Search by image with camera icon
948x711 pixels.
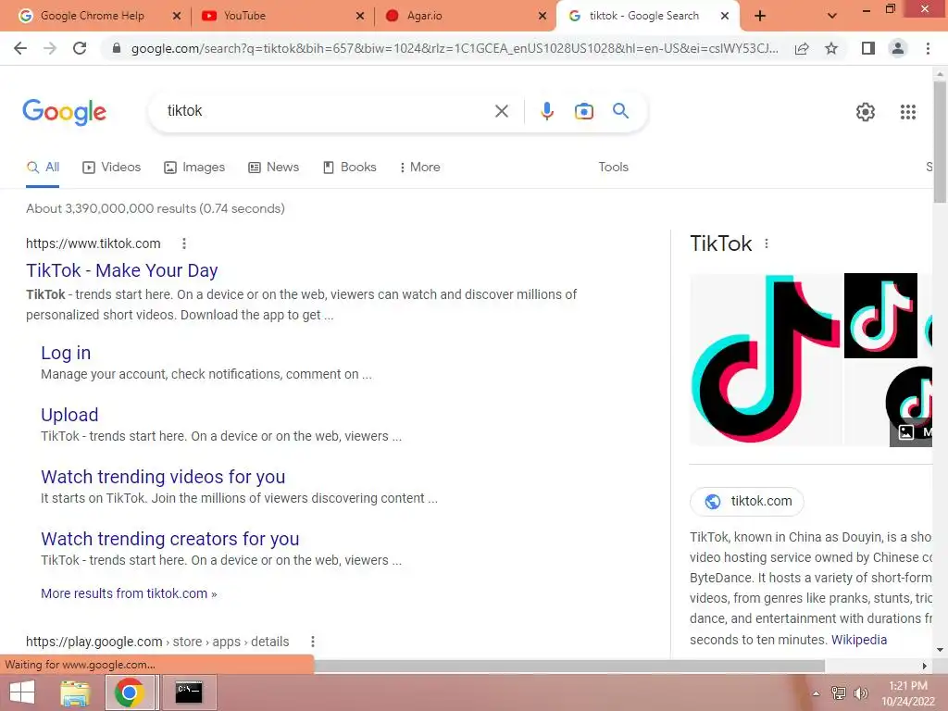(x=583, y=111)
